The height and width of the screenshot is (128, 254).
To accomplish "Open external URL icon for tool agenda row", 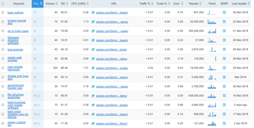I will click(93, 49).
